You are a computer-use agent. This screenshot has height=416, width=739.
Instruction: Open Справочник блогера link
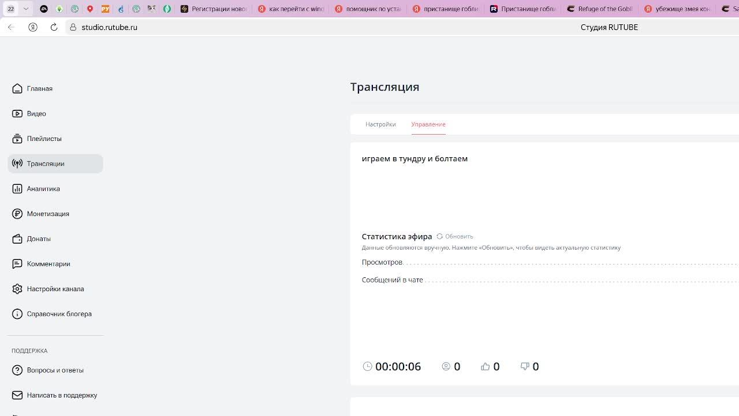(x=59, y=314)
